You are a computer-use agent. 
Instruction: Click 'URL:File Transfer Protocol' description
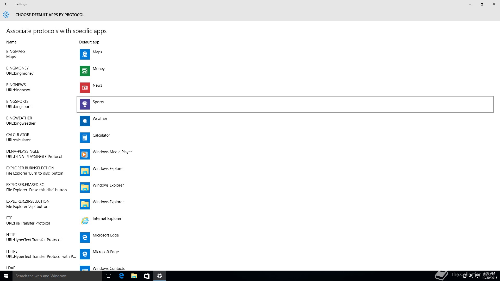pos(28,223)
